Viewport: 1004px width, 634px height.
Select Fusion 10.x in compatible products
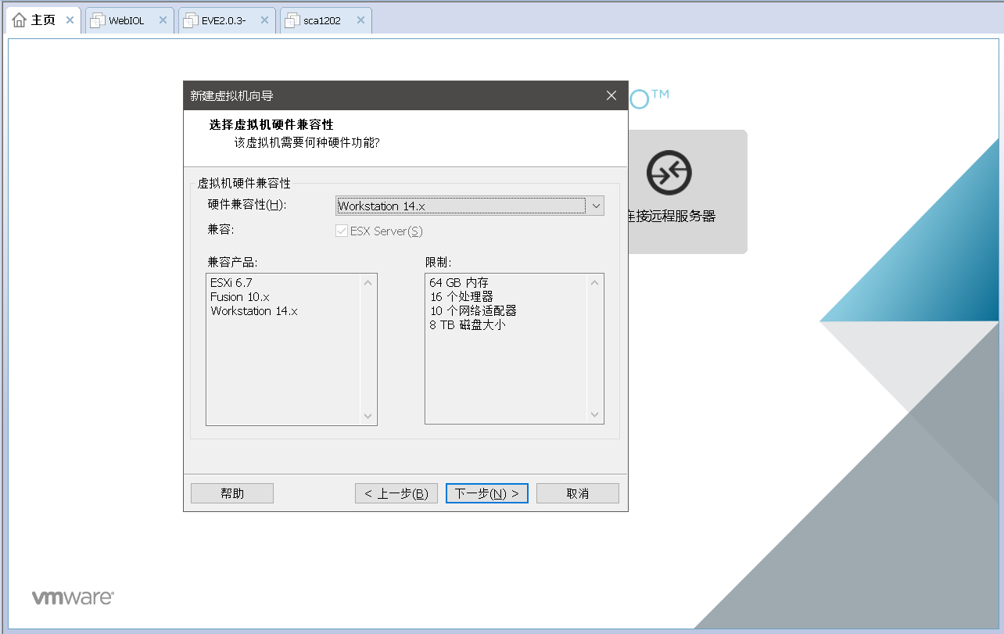(x=239, y=296)
